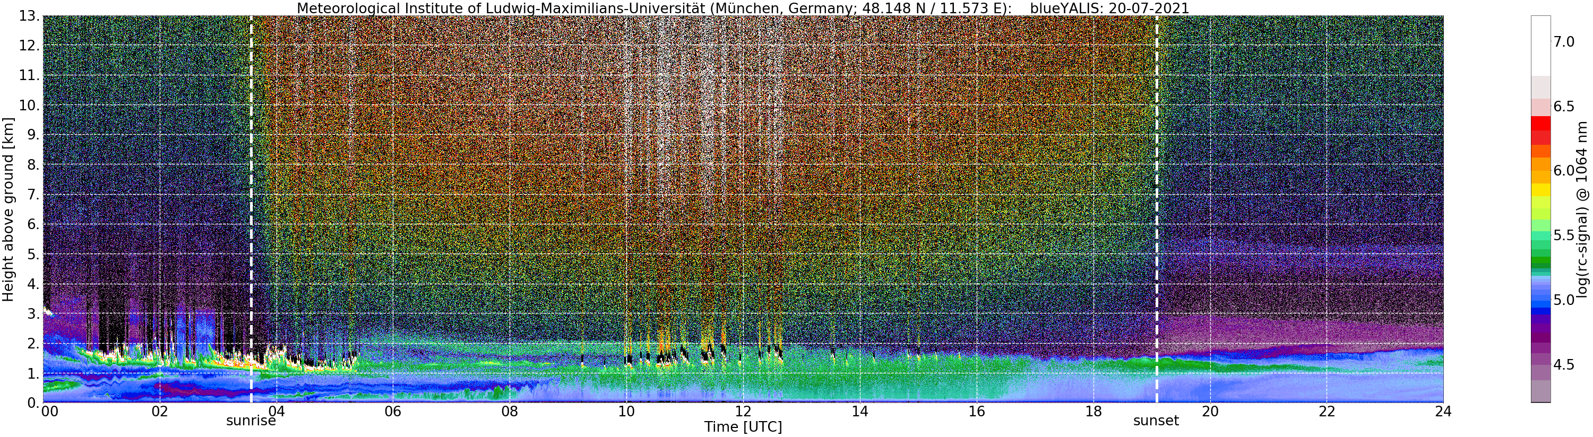Click the white segment of the colorbar
This screenshot has width=1593, height=437.
(x=1540, y=46)
